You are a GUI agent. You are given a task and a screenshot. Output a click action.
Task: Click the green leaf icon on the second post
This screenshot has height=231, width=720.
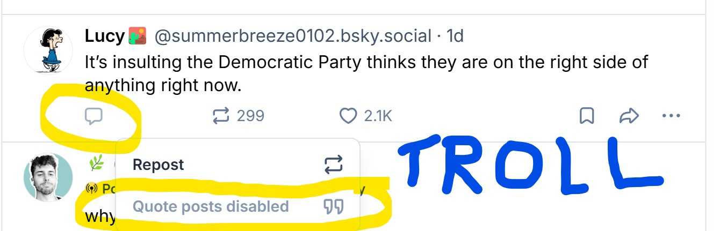96,164
